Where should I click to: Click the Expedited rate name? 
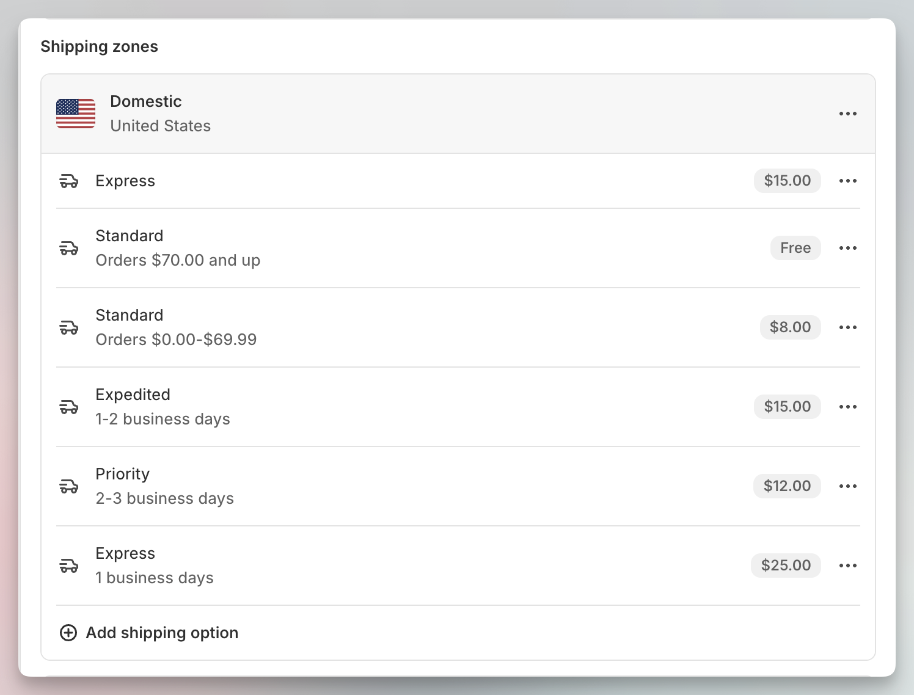coord(133,395)
